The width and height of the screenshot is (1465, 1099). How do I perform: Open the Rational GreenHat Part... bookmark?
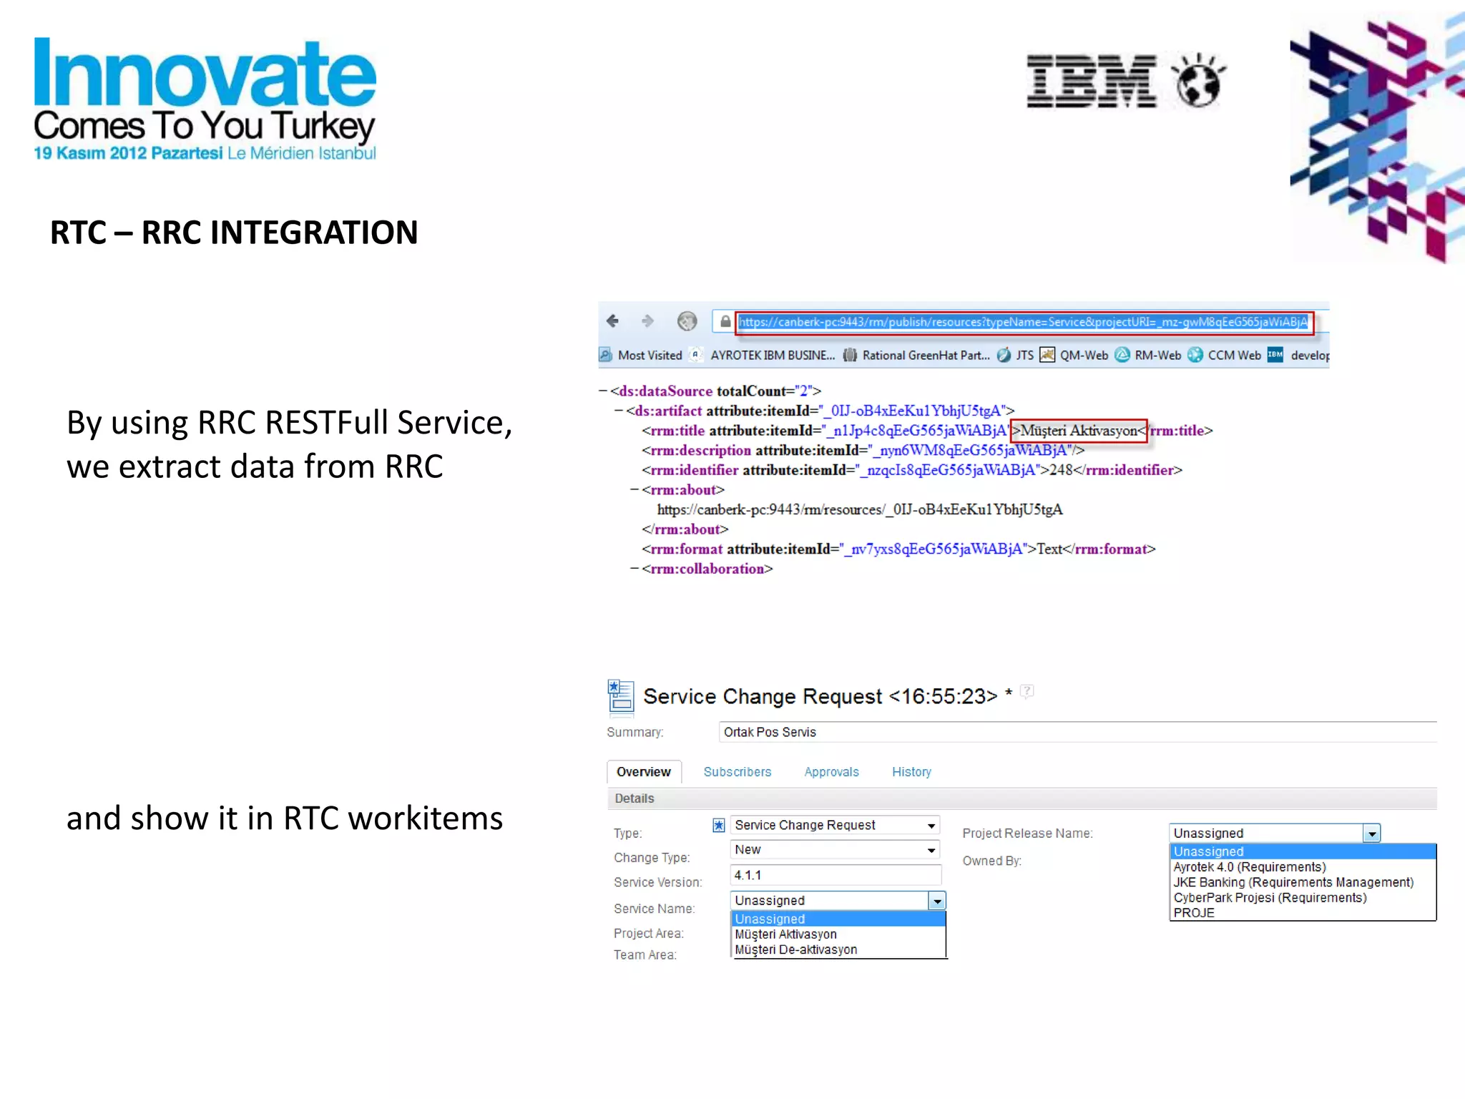point(916,355)
